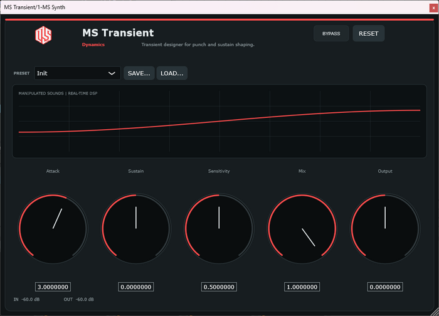
Task: Click the Sensitivity knob label
Action: 219,171
